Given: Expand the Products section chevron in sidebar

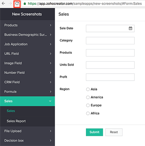Looking at the screenshot, I should click(x=50, y=25).
